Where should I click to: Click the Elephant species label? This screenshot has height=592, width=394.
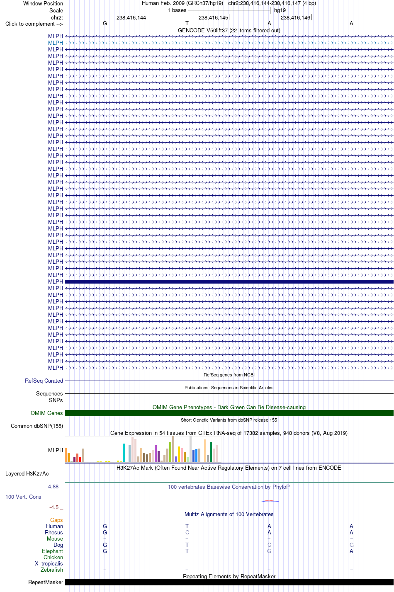point(53,551)
